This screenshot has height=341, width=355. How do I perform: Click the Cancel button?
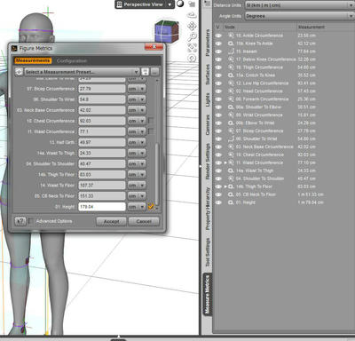(144, 221)
